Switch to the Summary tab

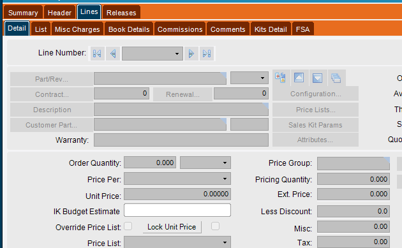23,13
